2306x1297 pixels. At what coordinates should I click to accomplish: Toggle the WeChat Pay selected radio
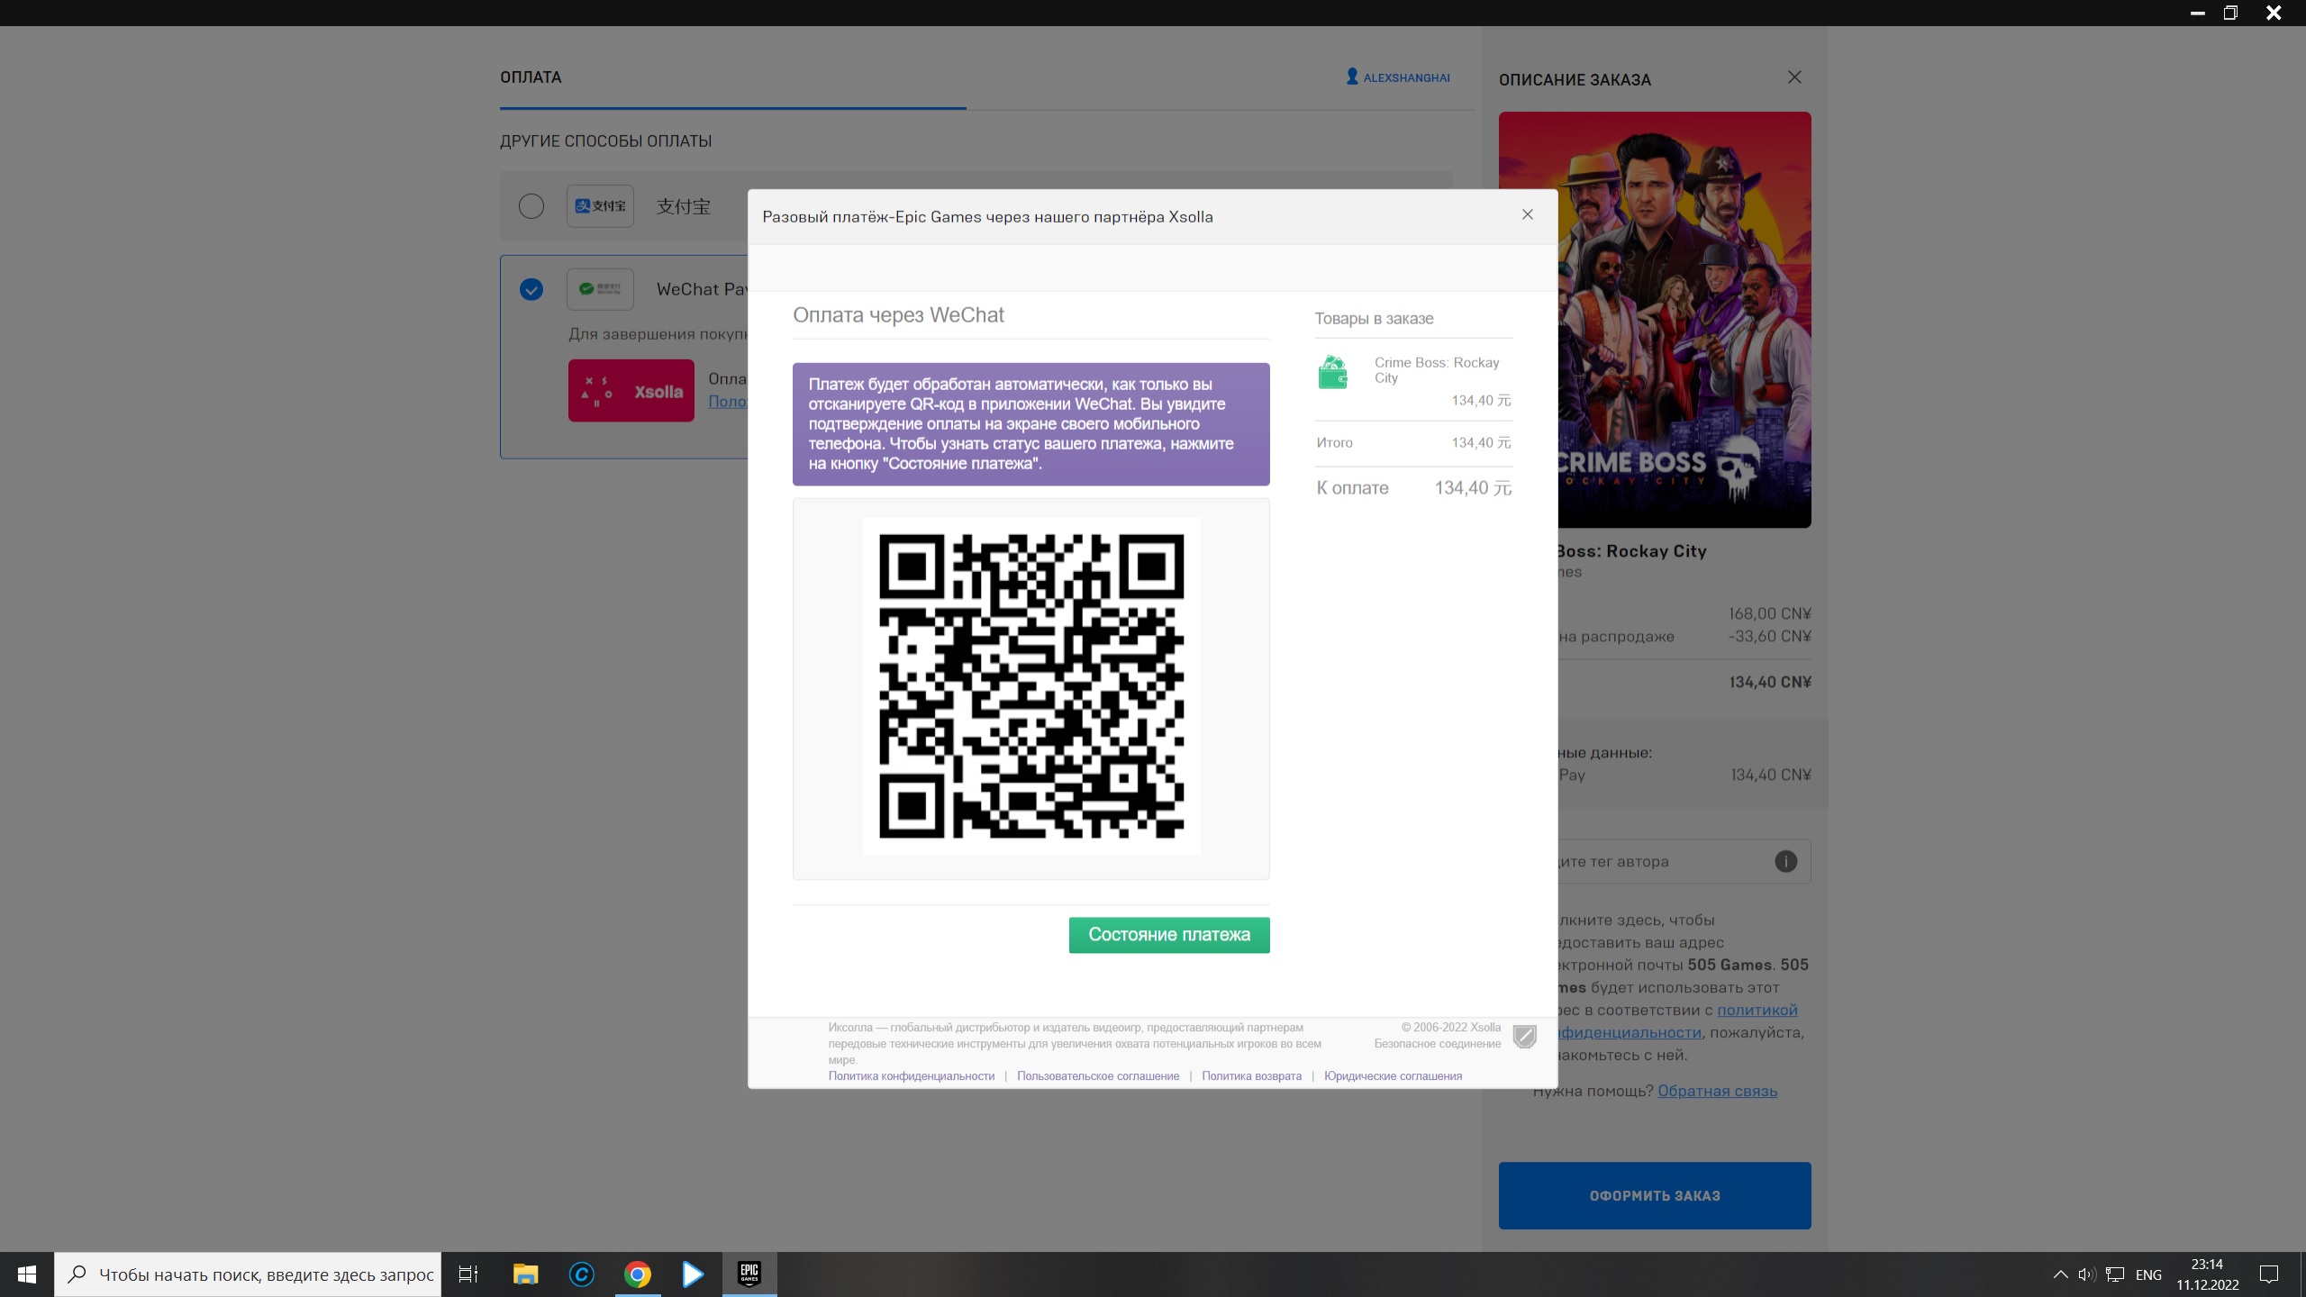pos(531,289)
